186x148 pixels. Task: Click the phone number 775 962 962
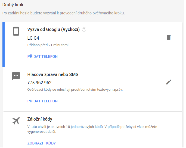39,83
